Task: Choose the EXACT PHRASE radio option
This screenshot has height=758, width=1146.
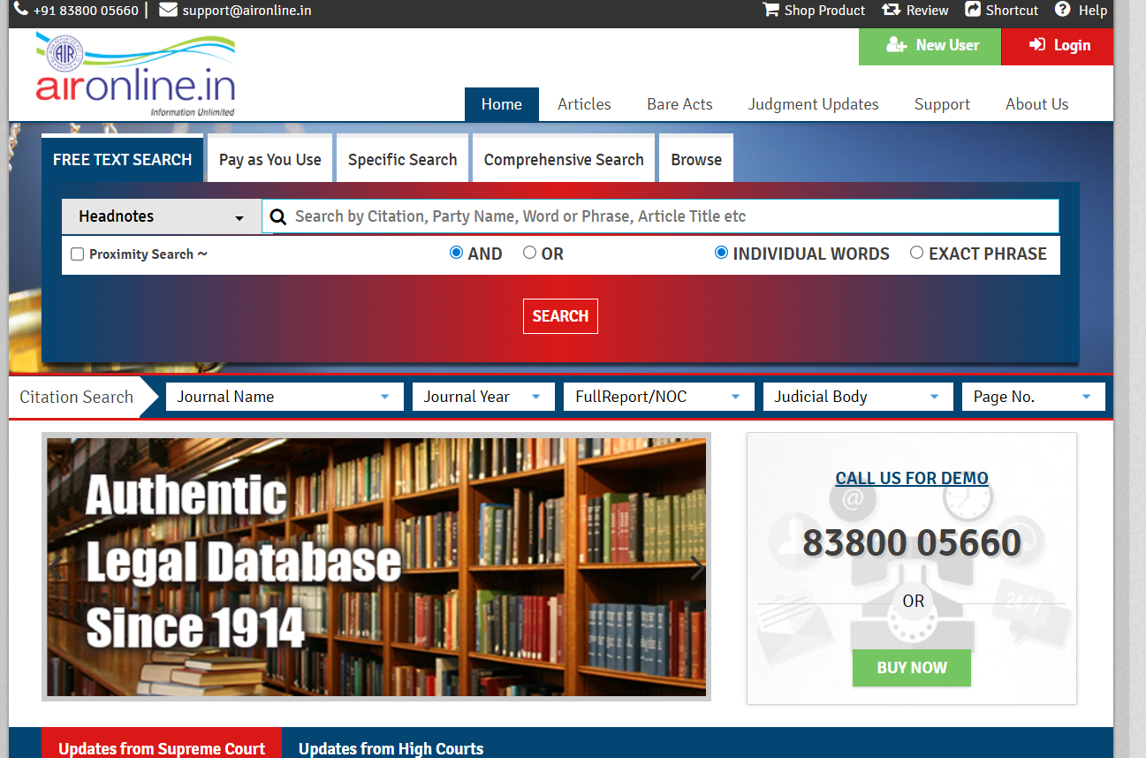Action: coord(916,253)
